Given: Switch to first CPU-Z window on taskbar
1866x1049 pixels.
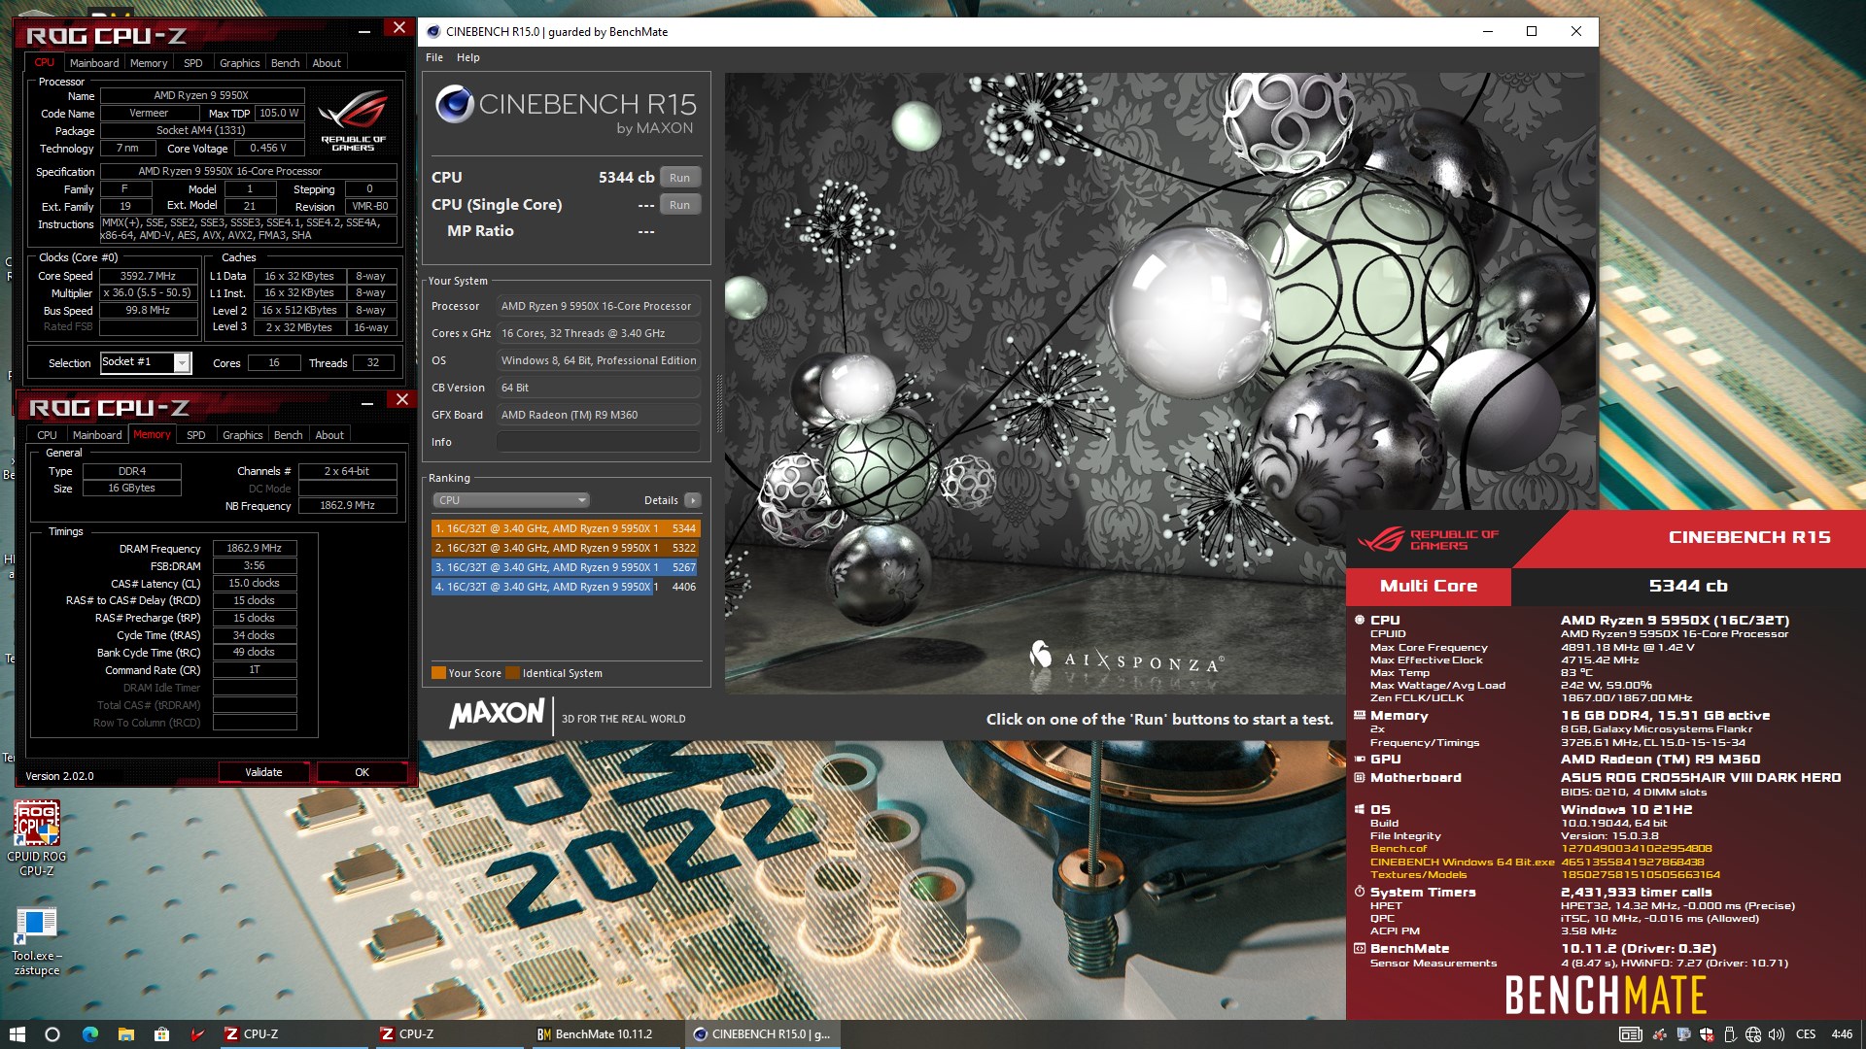Looking at the screenshot, I should 295,1034.
